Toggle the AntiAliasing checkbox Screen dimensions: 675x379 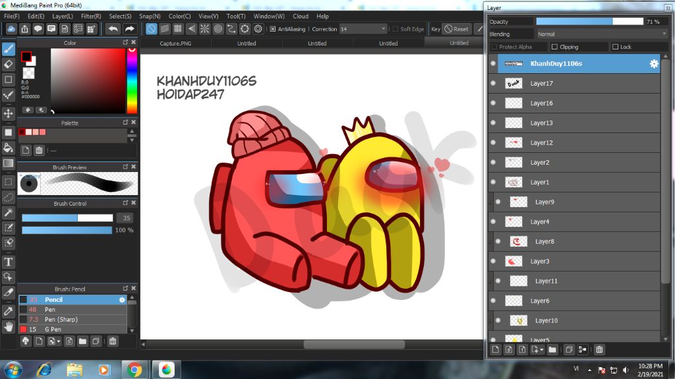tap(272, 29)
